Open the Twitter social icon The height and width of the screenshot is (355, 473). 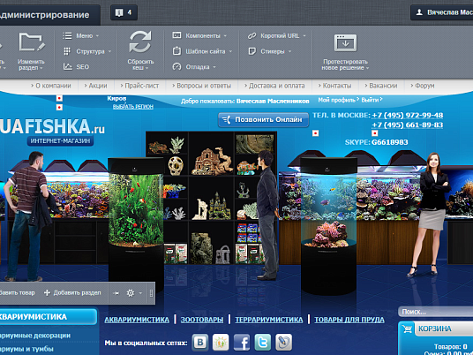point(262,343)
